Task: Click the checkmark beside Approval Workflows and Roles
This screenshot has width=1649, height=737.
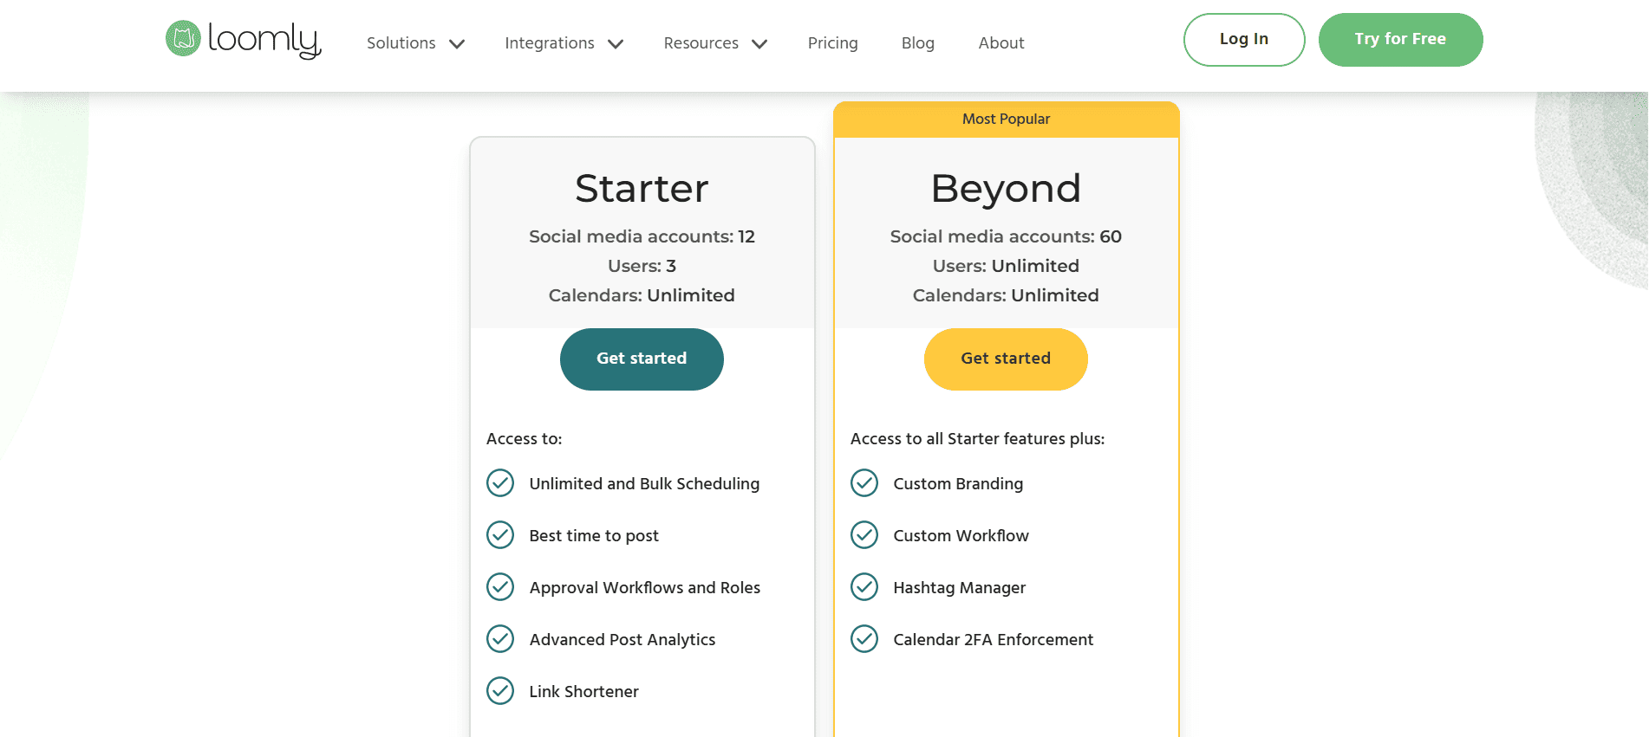Action: click(500, 587)
